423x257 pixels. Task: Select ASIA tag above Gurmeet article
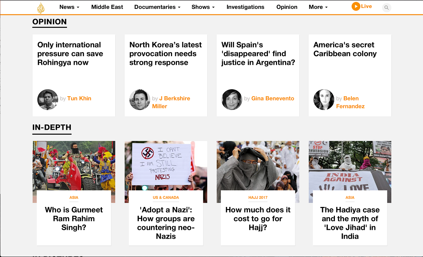click(74, 197)
